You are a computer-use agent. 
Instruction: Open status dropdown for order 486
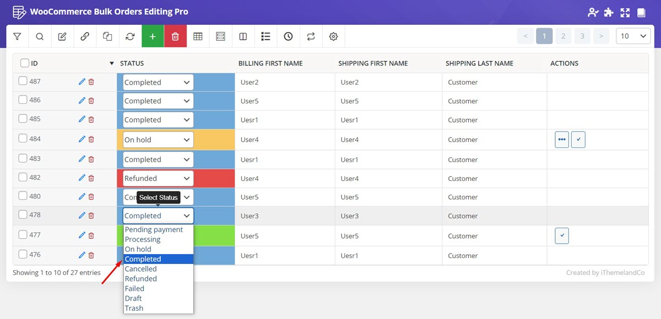pyautogui.click(x=158, y=101)
